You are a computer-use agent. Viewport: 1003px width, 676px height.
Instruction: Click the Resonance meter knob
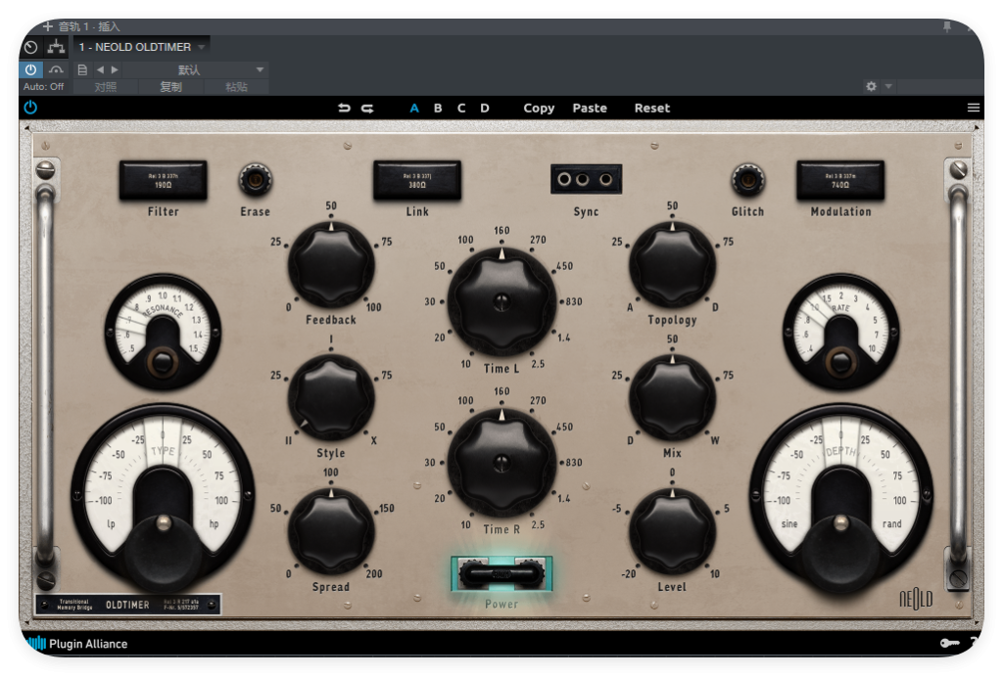163,362
